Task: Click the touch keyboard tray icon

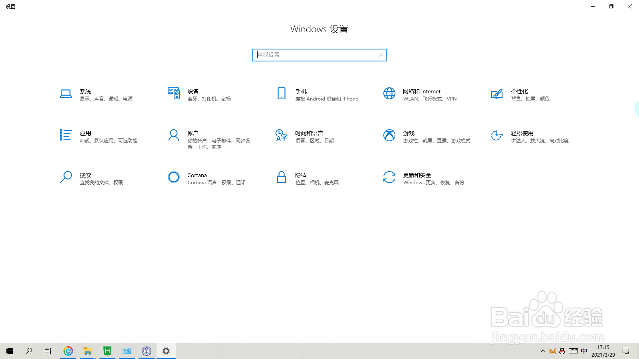Action: [574, 351]
